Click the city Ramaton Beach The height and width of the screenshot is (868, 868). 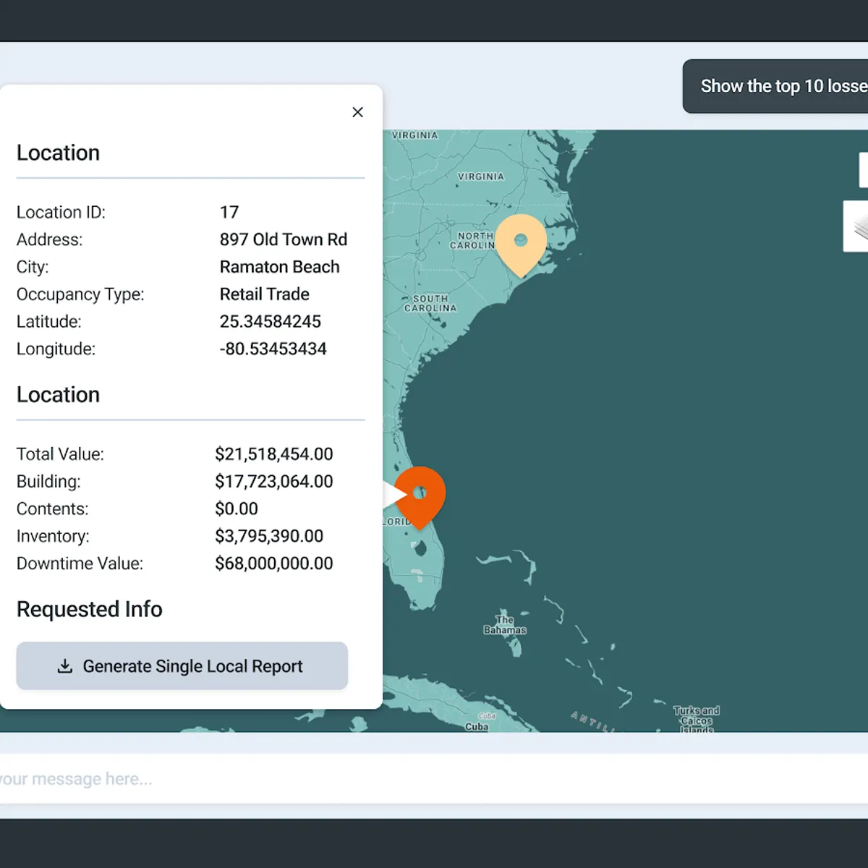pos(279,267)
